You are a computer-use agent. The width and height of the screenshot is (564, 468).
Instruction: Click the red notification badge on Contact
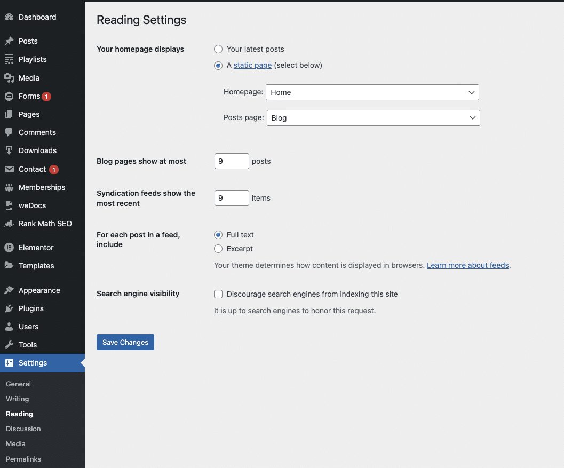pyautogui.click(x=54, y=169)
